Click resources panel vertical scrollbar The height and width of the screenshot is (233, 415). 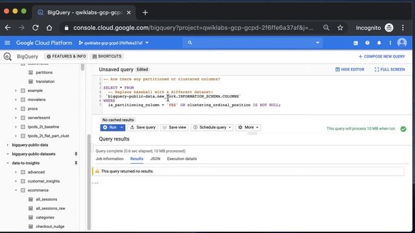(89, 183)
